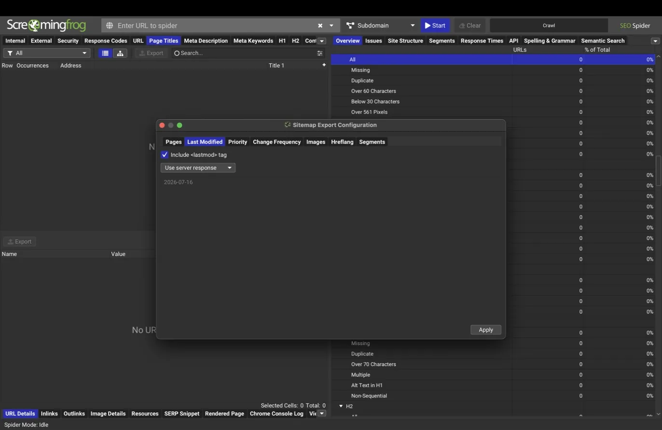
Task: Open the Use server response dropdown
Action: point(198,168)
